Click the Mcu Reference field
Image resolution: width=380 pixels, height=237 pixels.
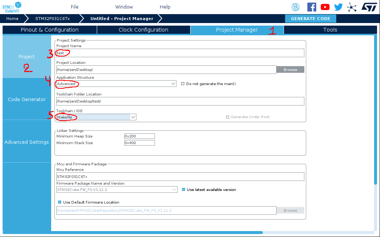(180, 176)
